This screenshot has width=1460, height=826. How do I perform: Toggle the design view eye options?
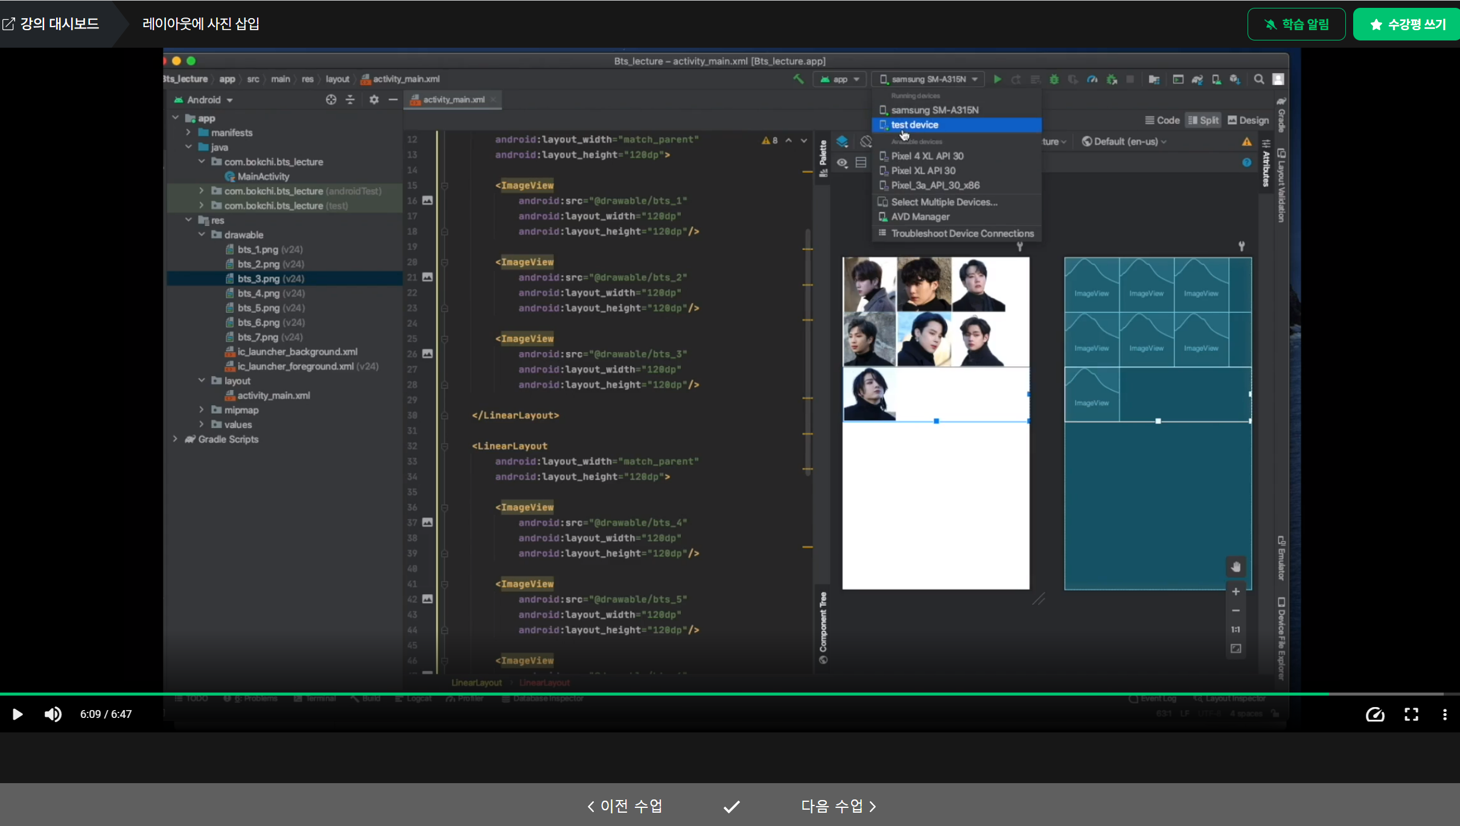(842, 162)
